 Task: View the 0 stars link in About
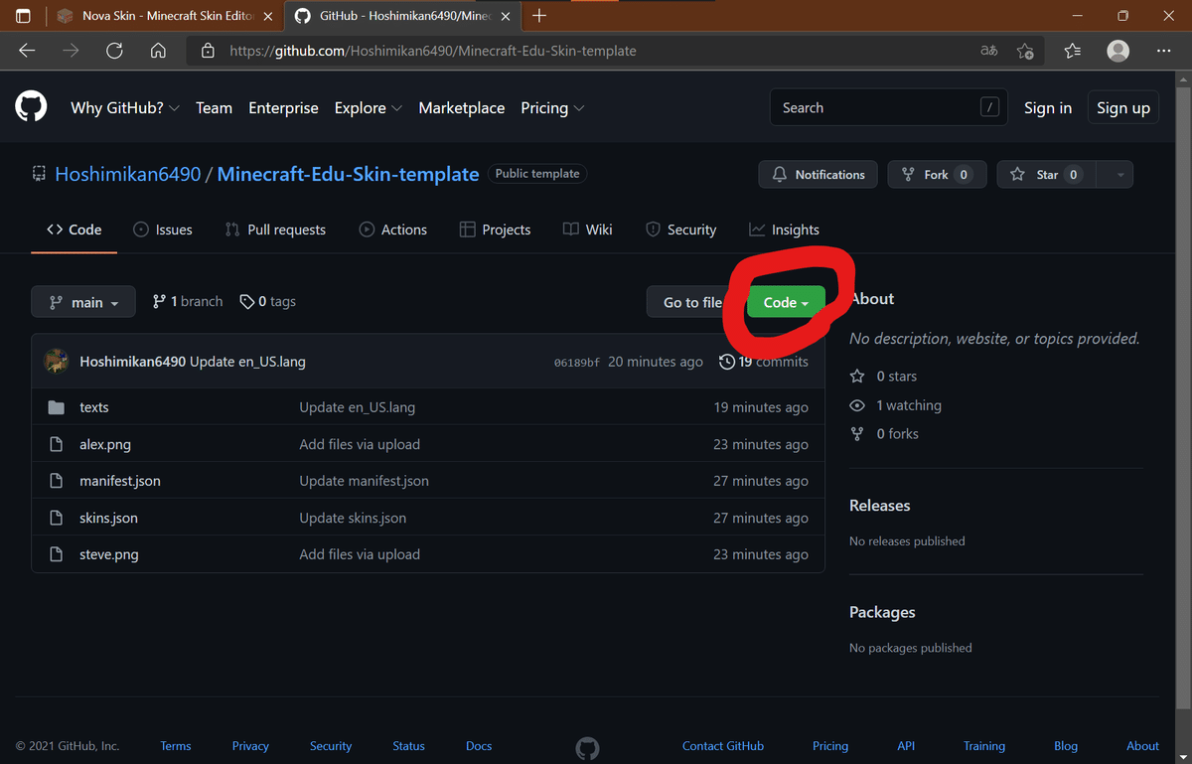pos(884,377)
